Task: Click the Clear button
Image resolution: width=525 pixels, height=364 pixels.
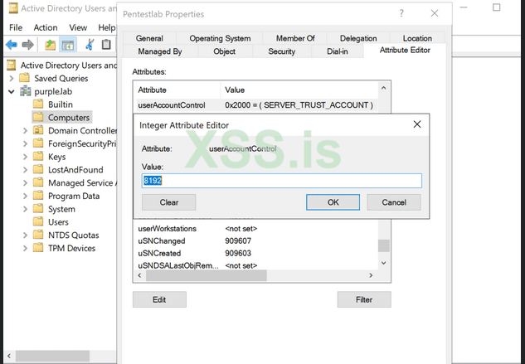Action: [x=168, y=202]
